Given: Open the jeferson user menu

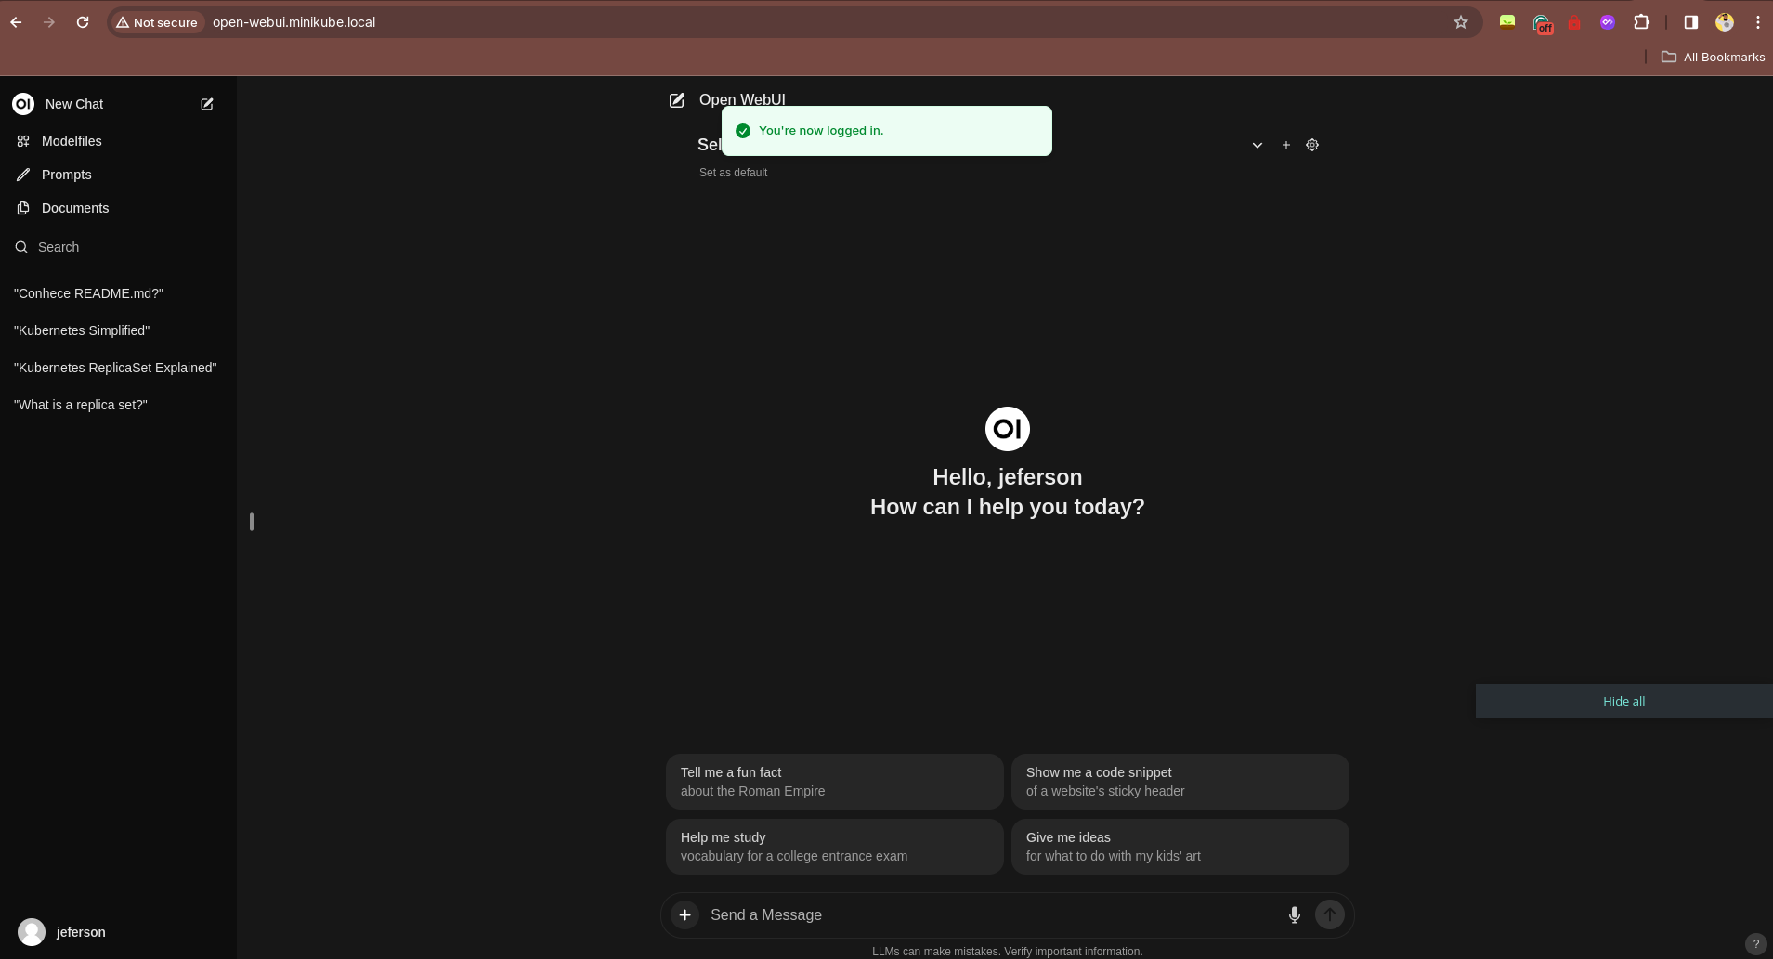Looking at the screenshot, I should coord(118,932).
